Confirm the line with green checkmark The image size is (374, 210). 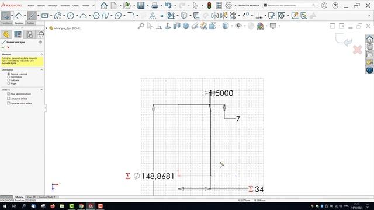pyautogui.click(x=3, y=47)
